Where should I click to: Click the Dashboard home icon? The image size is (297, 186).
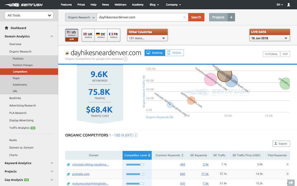tap(7, 28)
